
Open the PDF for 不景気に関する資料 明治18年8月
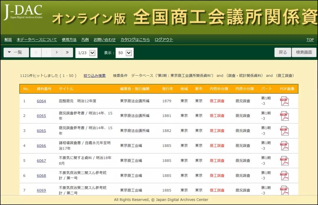coord(285,160)
